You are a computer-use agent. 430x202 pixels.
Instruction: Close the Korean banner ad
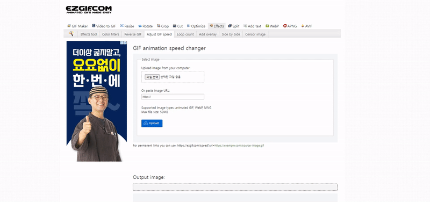125,43
